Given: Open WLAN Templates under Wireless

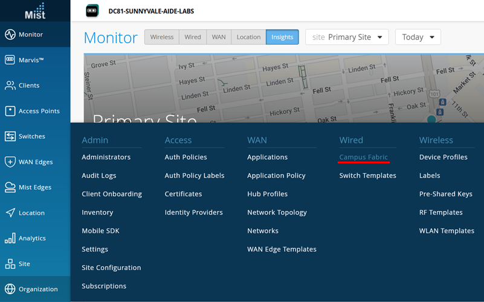Looking at the screenshot, I should [x=447, y=231].
